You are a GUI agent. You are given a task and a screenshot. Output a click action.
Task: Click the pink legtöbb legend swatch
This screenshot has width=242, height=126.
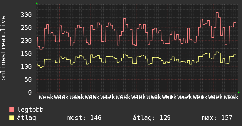[x=12, y=110]
